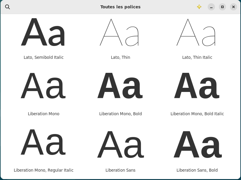241x180 pixels.
Task: Click the "Liberation Mono" label text
Action: coord(43,114)
